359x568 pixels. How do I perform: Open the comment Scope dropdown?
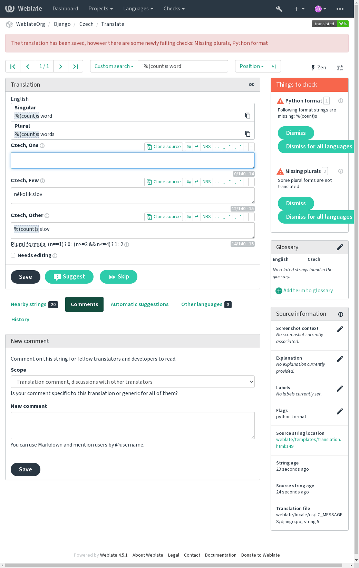click(133, 382)
